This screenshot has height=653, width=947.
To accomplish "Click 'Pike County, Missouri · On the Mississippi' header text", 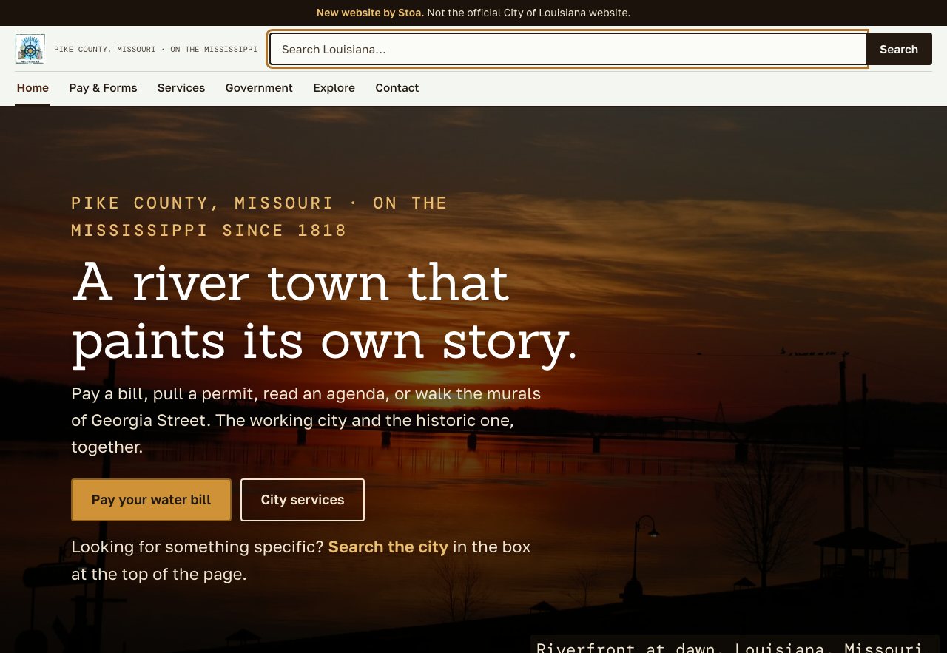I will [x=156, y=50].
